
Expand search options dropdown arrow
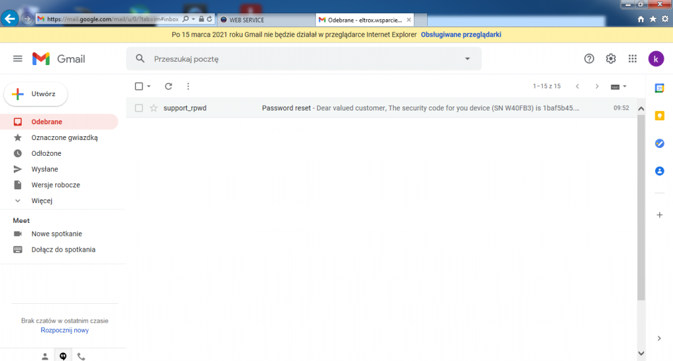pyautogui.click(x=467, y=59)
